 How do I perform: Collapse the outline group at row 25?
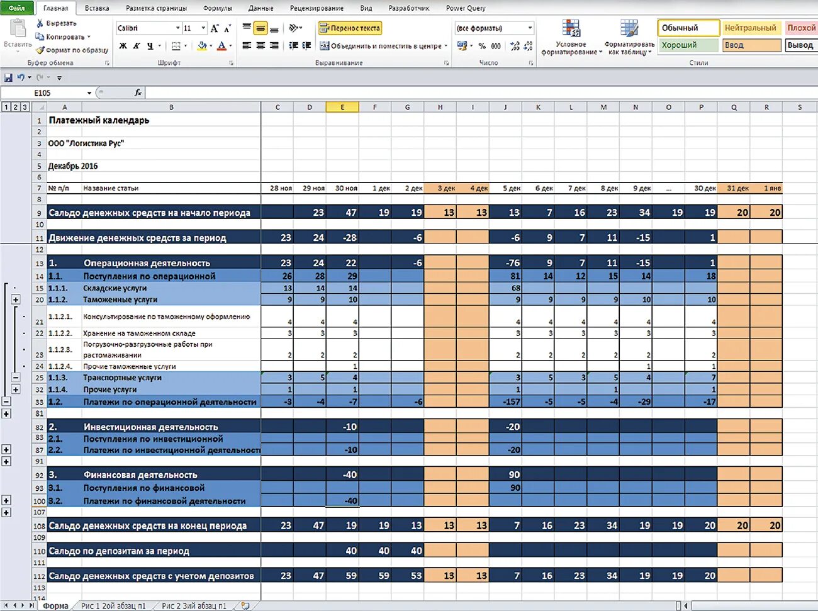pos(16,378)
